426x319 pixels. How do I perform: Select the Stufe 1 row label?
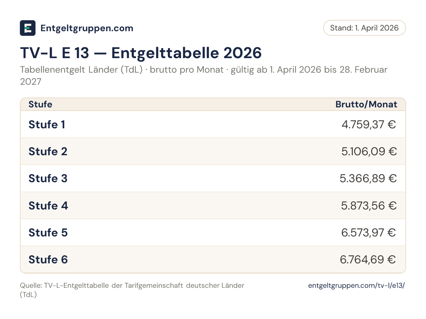[47, 124]
